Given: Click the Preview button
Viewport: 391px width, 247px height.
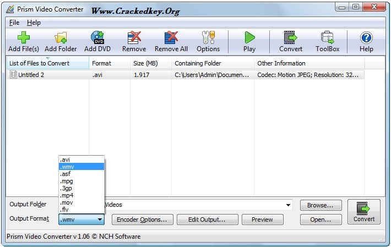Looking at the screenshot, I should pyautogui.click(x=263, y=219).
